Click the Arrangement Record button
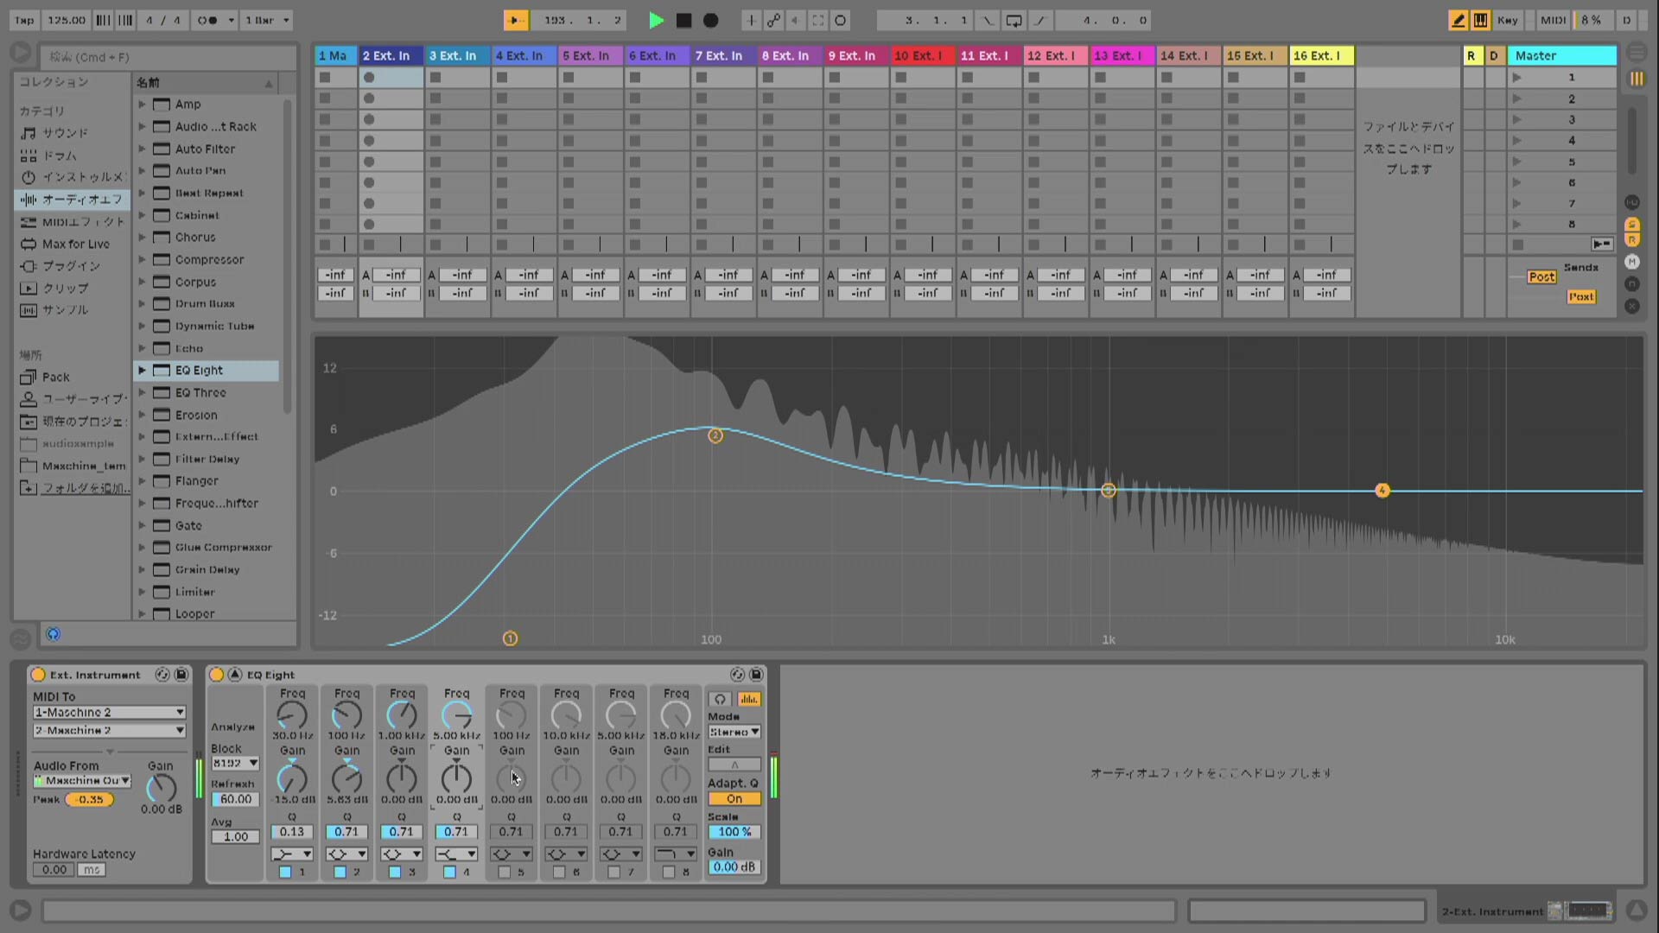 tap(710, 20)
